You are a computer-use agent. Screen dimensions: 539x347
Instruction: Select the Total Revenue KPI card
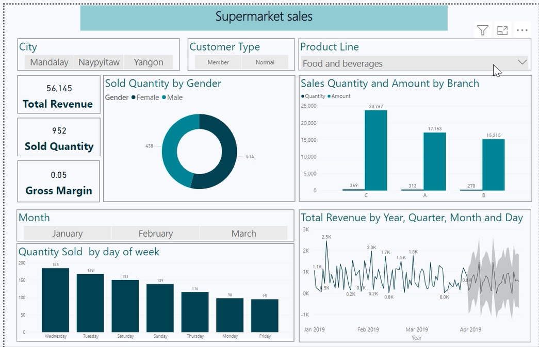point(58,94)
